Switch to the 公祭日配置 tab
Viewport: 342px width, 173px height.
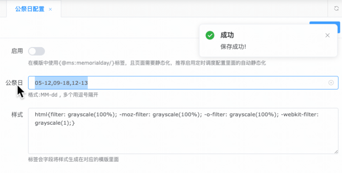point(29,9)
